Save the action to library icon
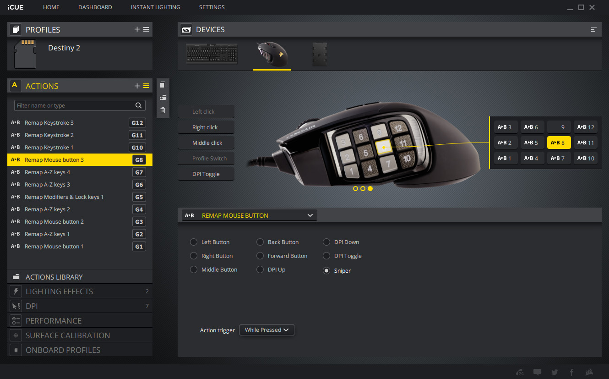 click(x=163, y=98)
